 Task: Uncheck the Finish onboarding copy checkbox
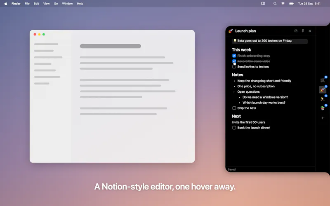[234, 56]
